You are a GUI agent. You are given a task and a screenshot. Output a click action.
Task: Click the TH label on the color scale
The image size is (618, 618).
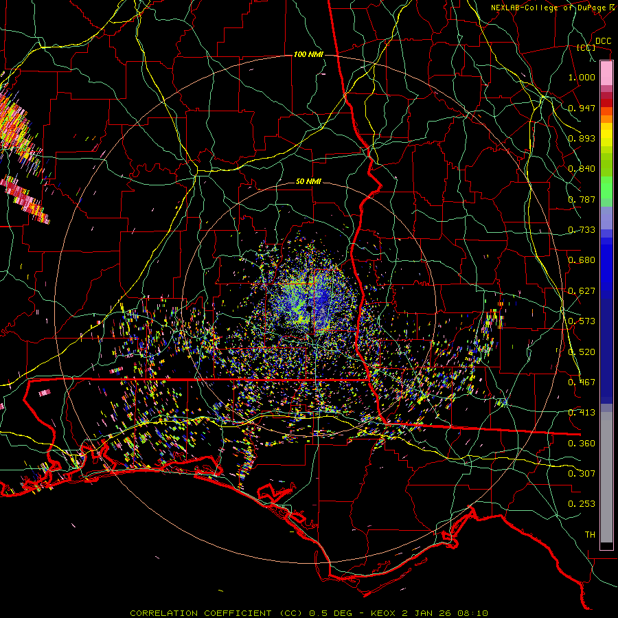[x=590, y=535]
